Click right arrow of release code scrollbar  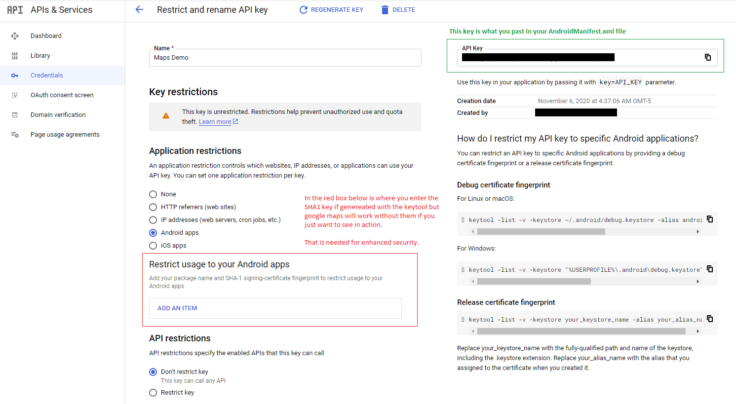[x=697, y=331]
